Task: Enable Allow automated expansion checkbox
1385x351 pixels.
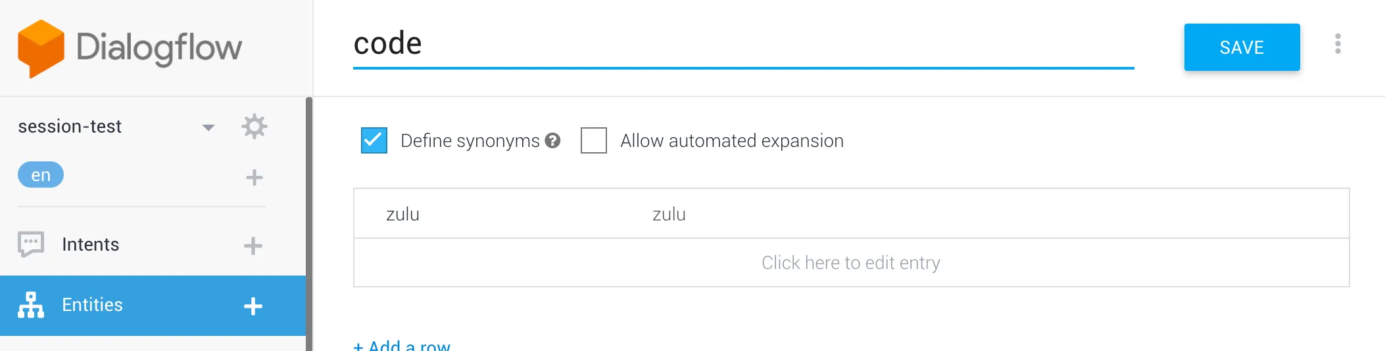Action: 593,140
